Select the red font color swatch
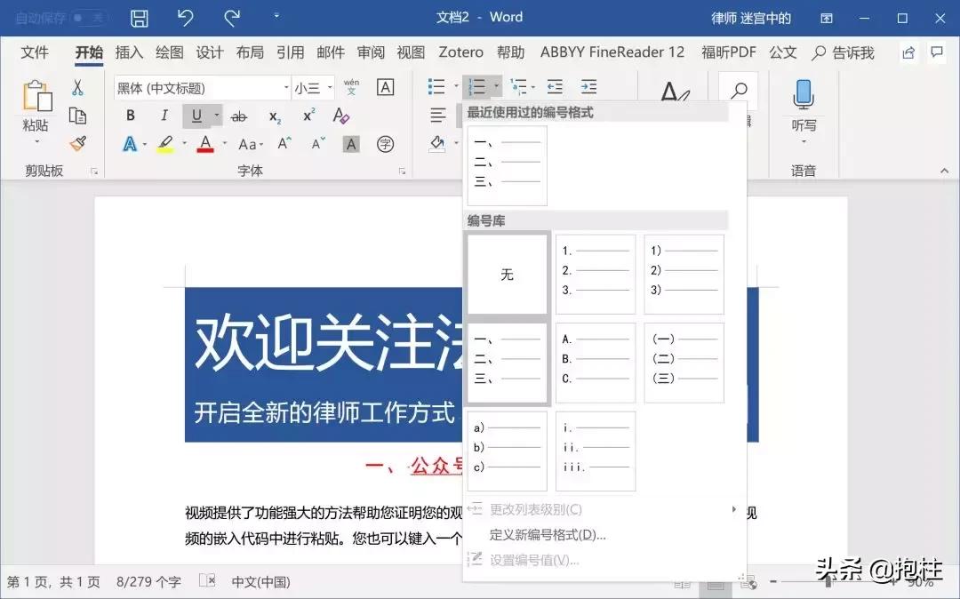This screenshot has height=599, width=960. (203, 143)
